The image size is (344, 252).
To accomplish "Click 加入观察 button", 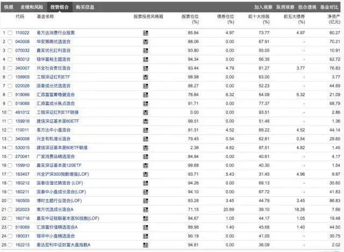I will click(263, 7).
